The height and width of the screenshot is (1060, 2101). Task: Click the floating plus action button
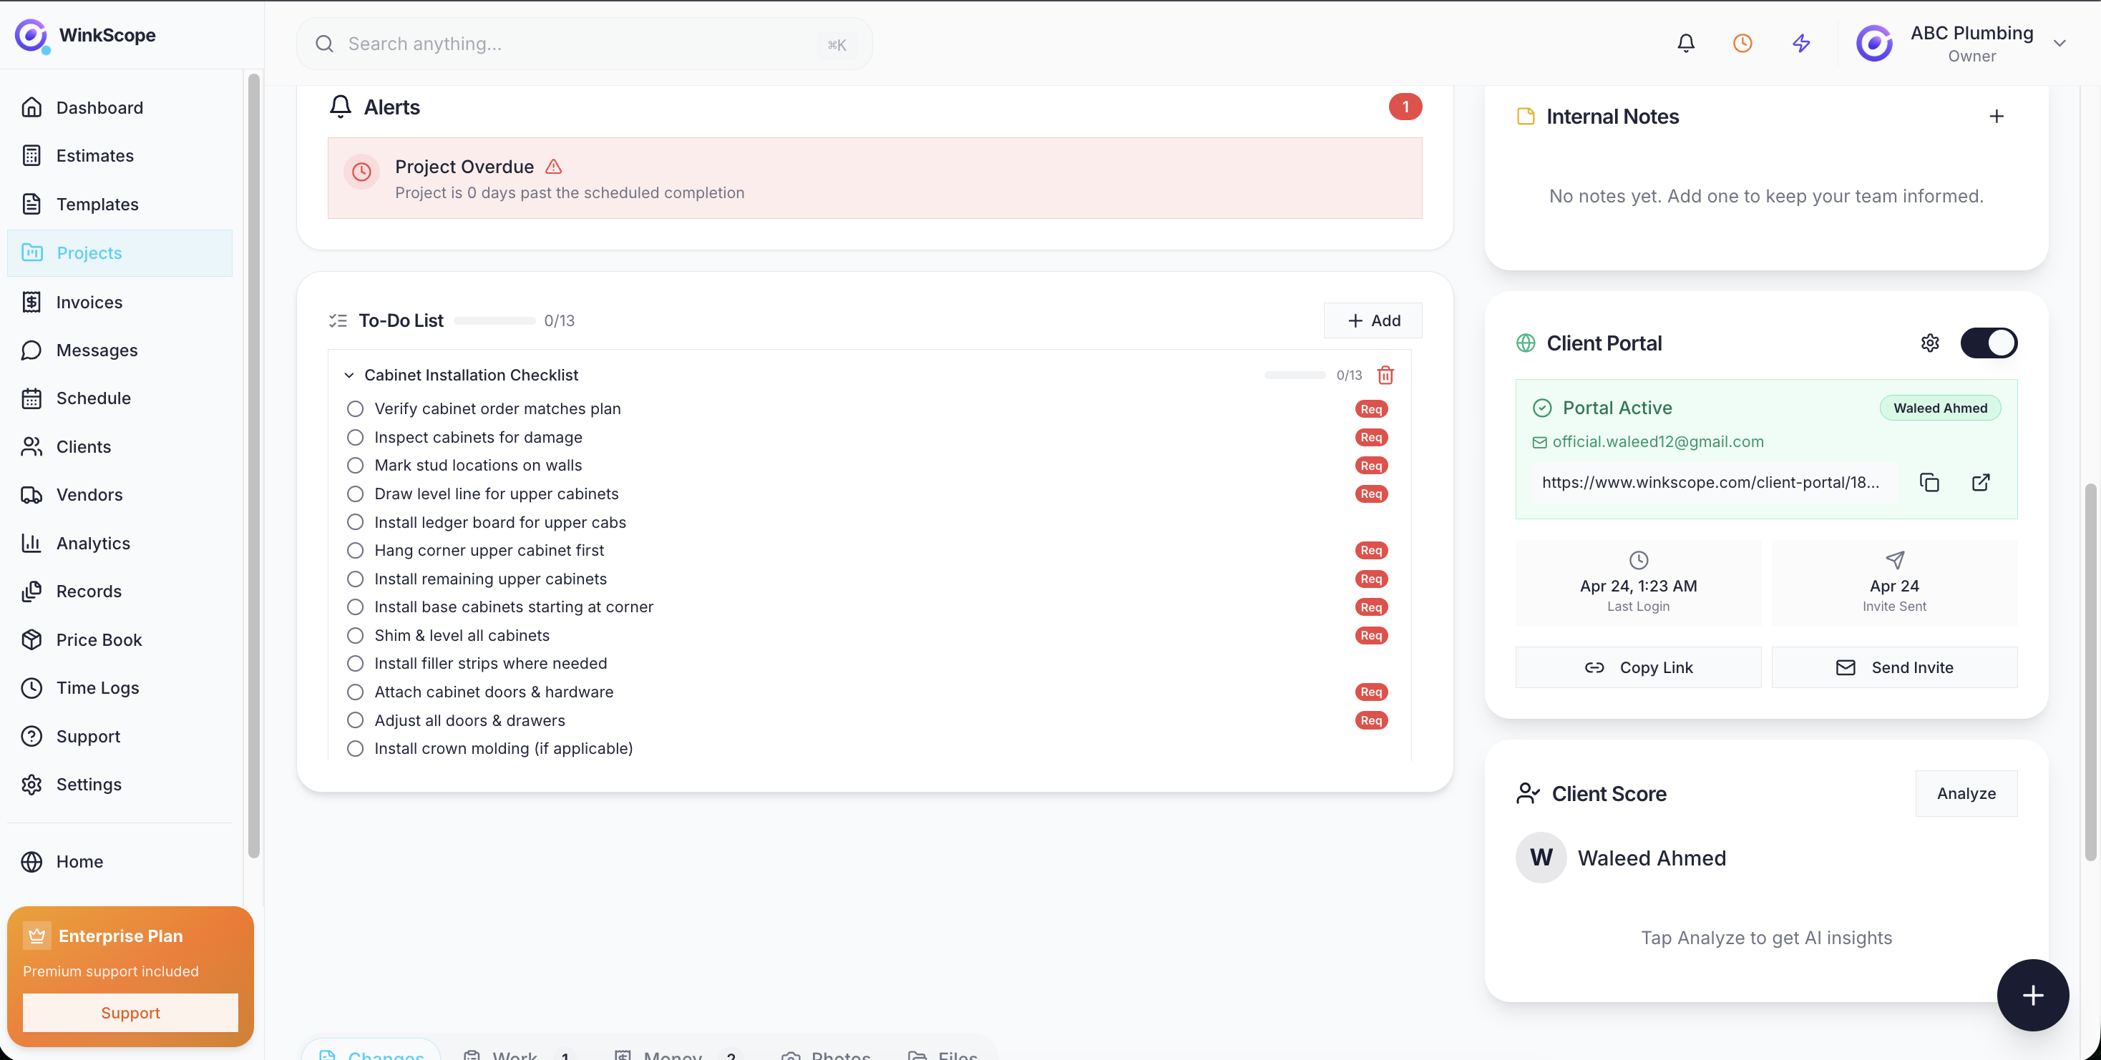pos(2032,995)
